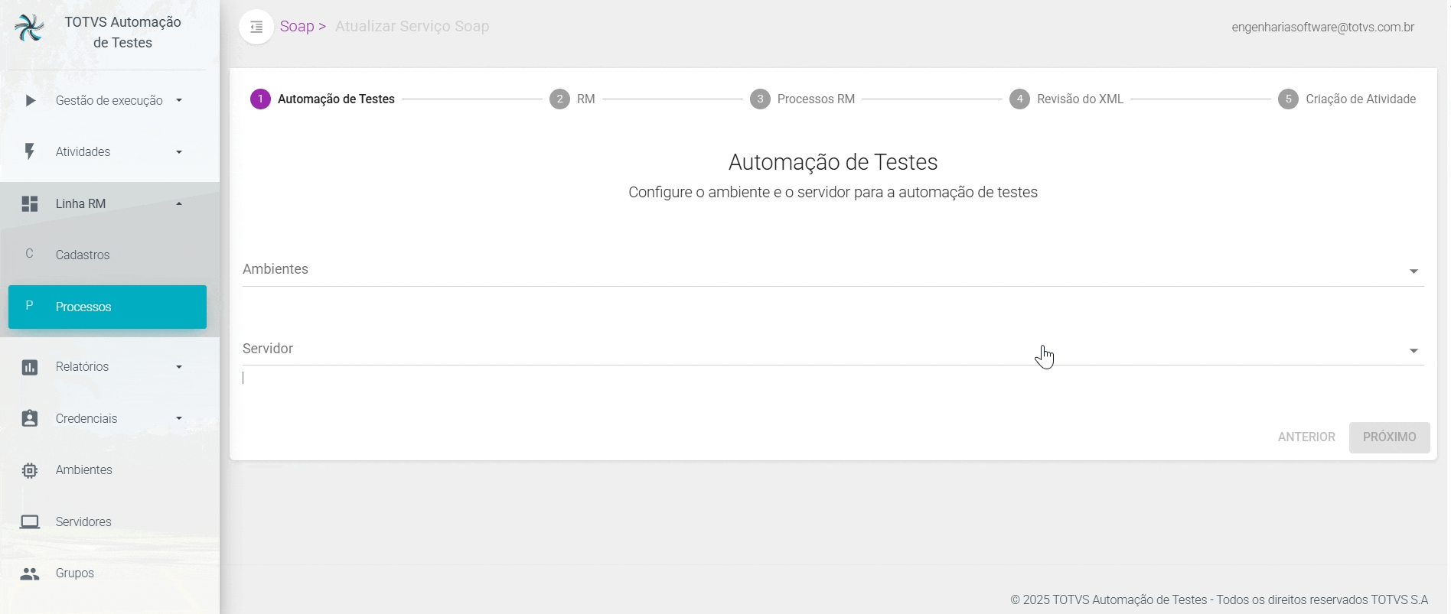Follow the Soap breadcrumb link
This screenshot has height=614, width=1451.
pos(297,27)
